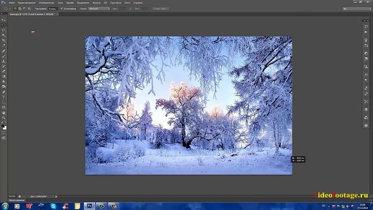Open the Файл menu

click(12, 2)
